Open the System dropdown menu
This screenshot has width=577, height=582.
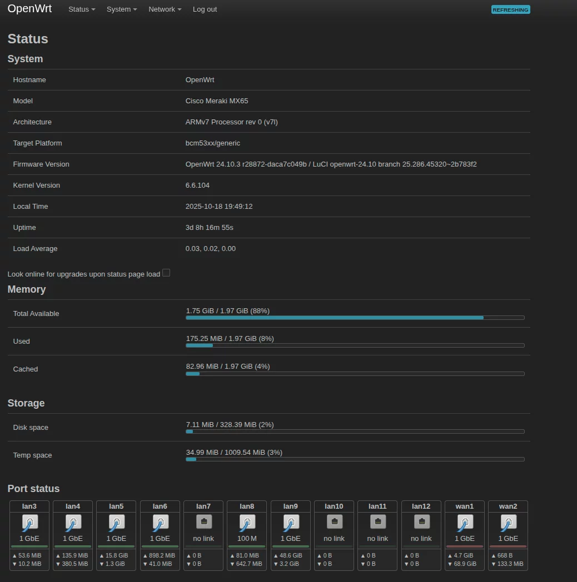[x=121, y=9]
